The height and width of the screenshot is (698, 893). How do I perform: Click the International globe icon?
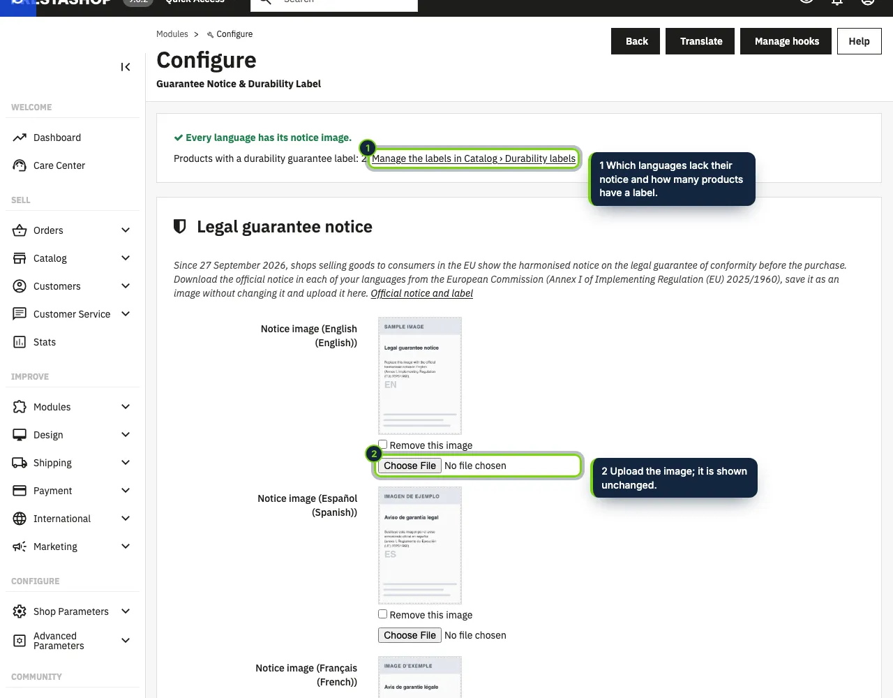coord(20,519)
